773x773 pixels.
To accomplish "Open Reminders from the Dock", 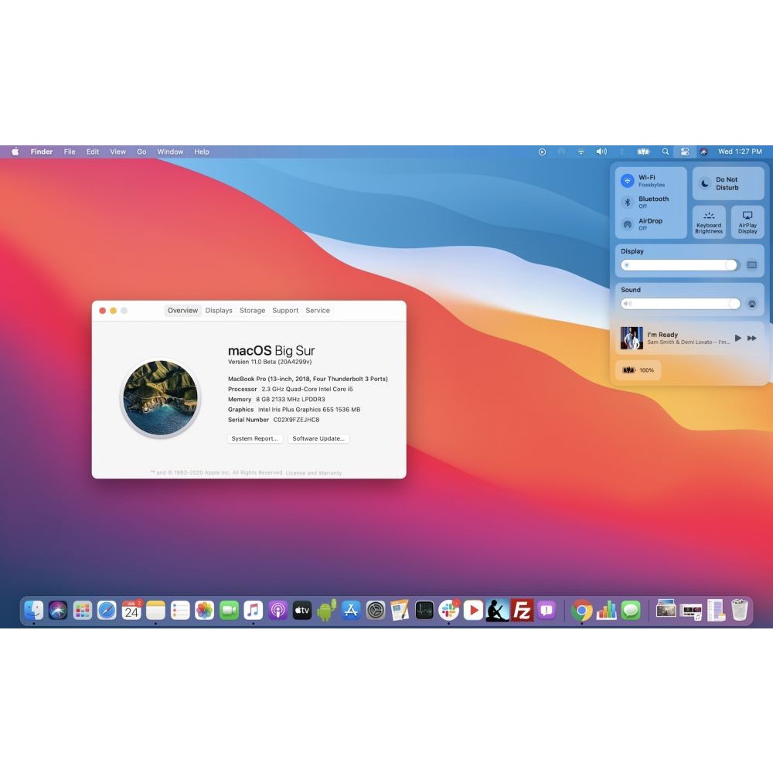I will (180, 611).
